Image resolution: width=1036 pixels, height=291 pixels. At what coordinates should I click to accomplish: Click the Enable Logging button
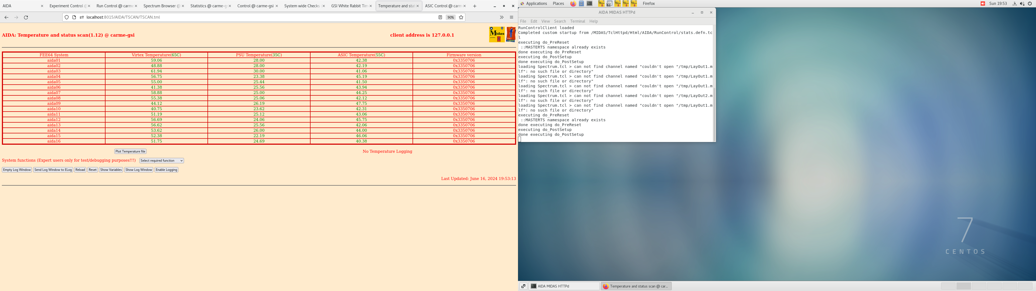coord(166,170)
